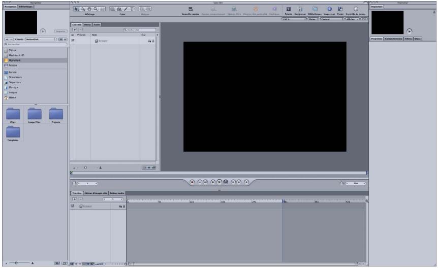Select the pen line tool under Créer
The image size is (438, 268).
point(126,9)
